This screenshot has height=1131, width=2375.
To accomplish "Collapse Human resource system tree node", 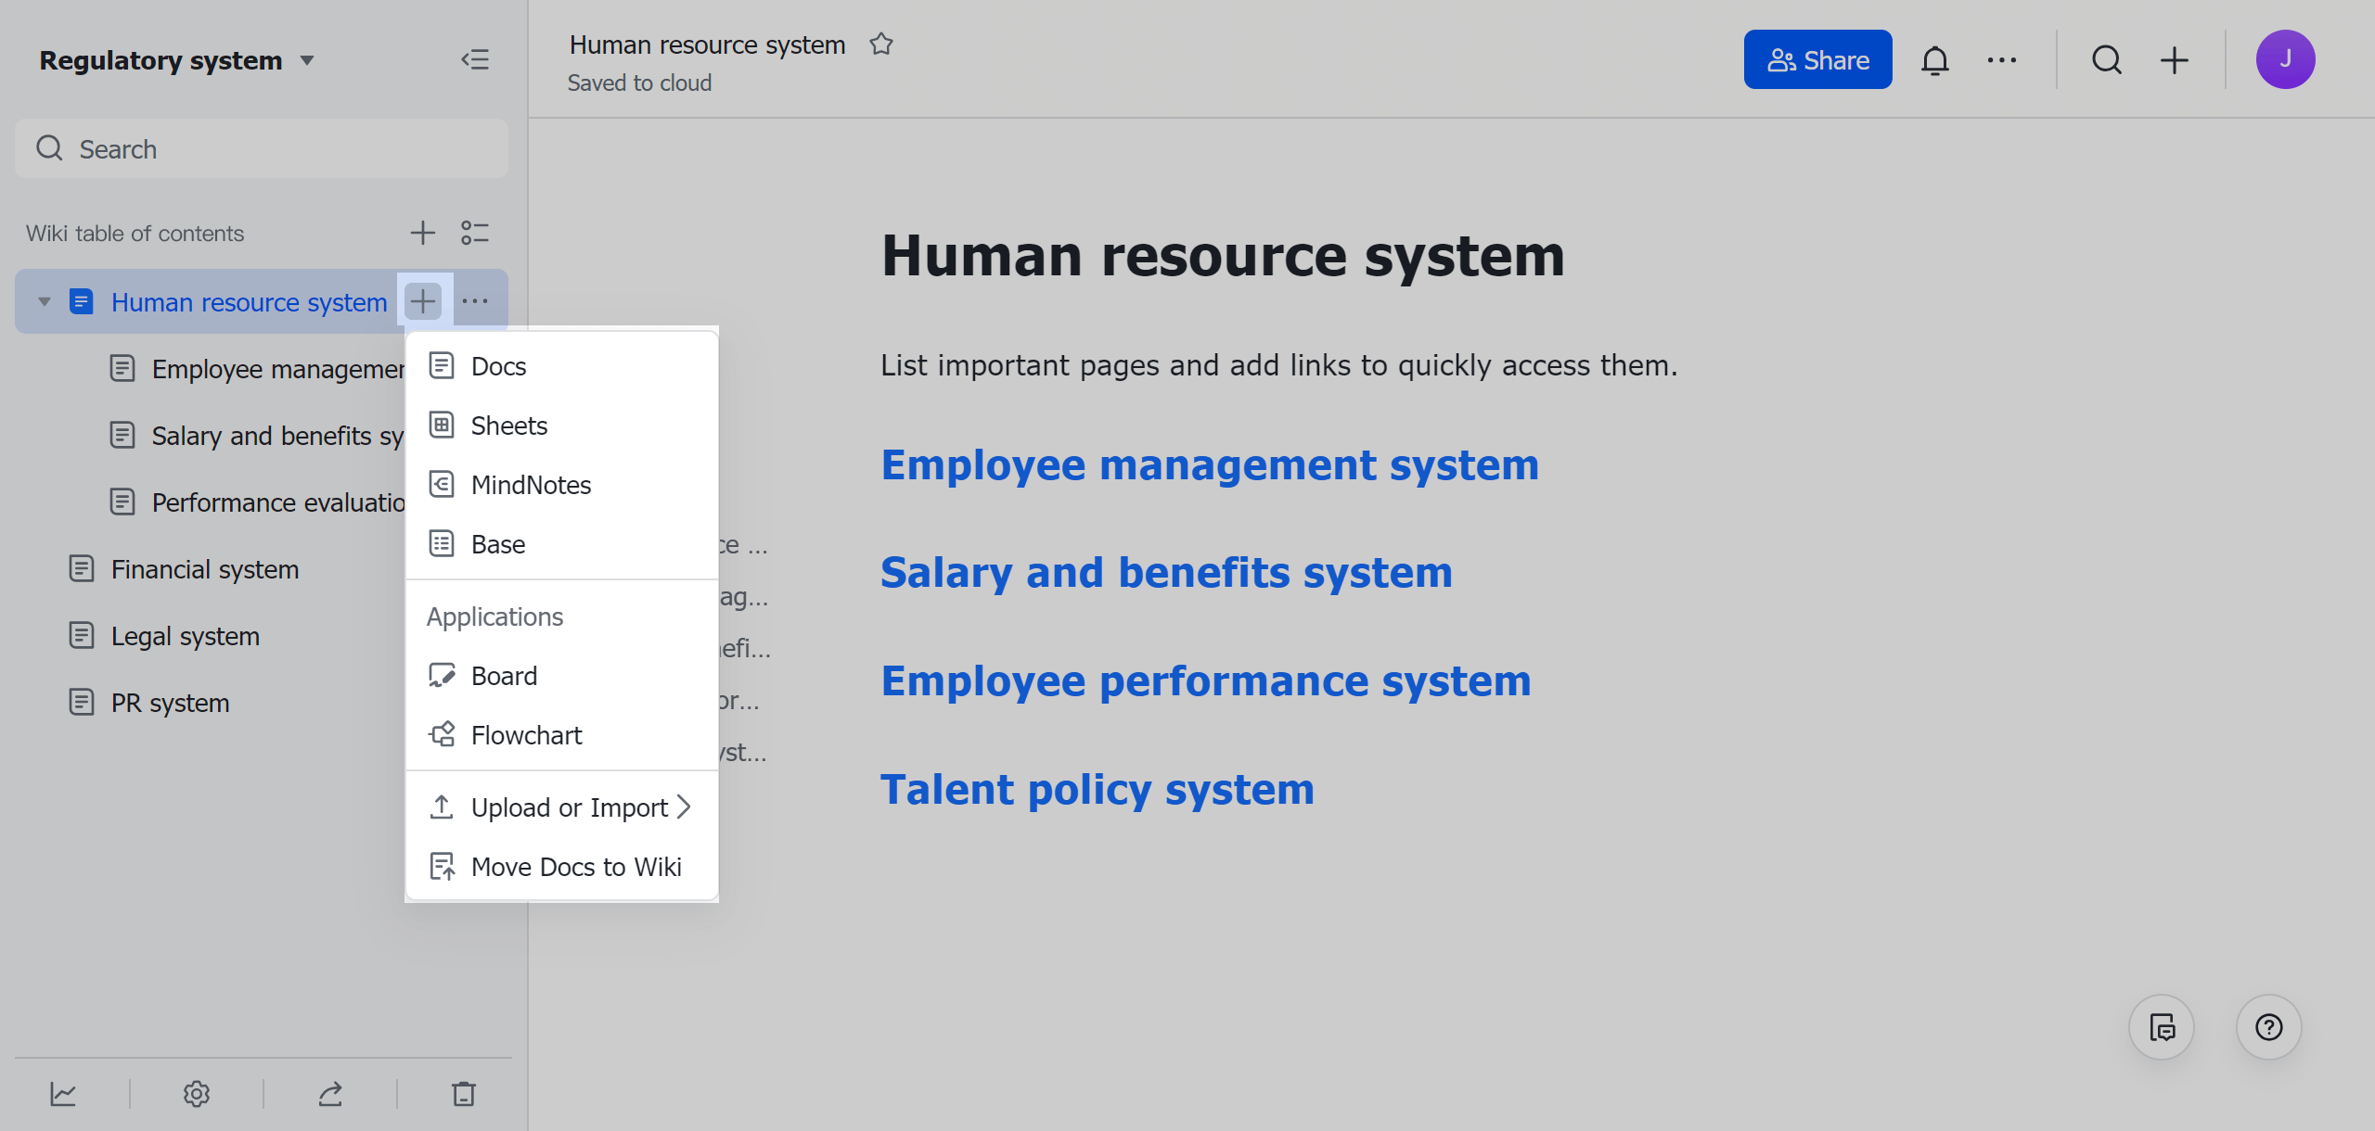I will click(x=44, y=302).
